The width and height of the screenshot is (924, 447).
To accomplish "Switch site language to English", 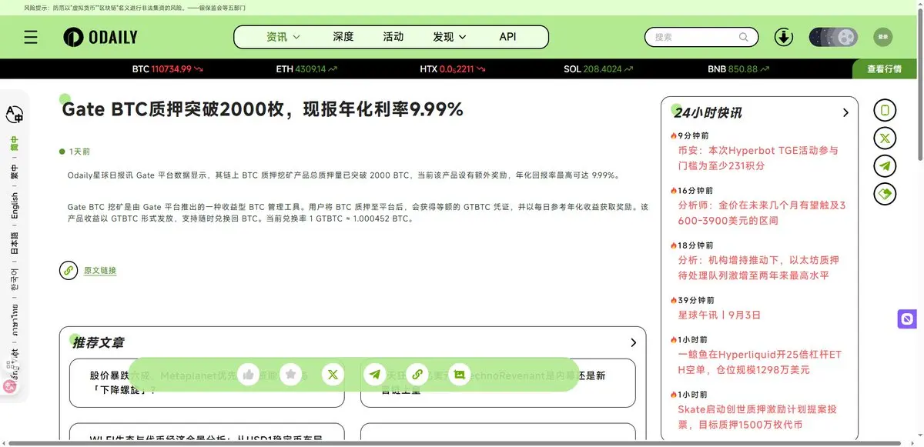I will 15,206.
